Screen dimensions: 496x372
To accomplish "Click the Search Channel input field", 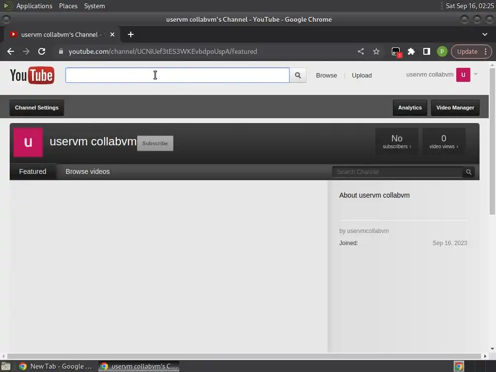I will [x=397, y=172].
